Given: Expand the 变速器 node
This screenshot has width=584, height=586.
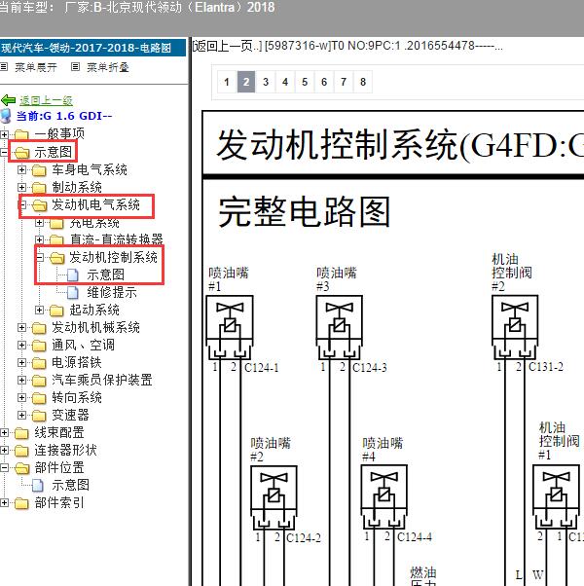Looking at the screenshot, I should click(21, 416).
